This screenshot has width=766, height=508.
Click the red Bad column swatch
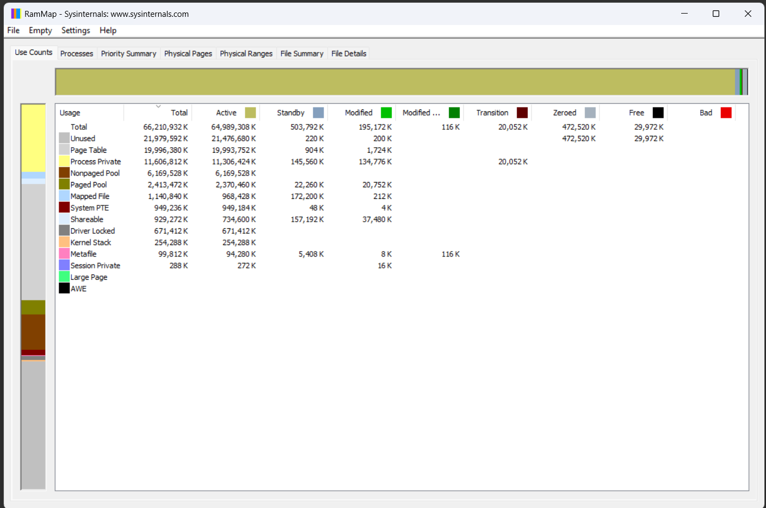pyautogui.click(x=726, y=112)
